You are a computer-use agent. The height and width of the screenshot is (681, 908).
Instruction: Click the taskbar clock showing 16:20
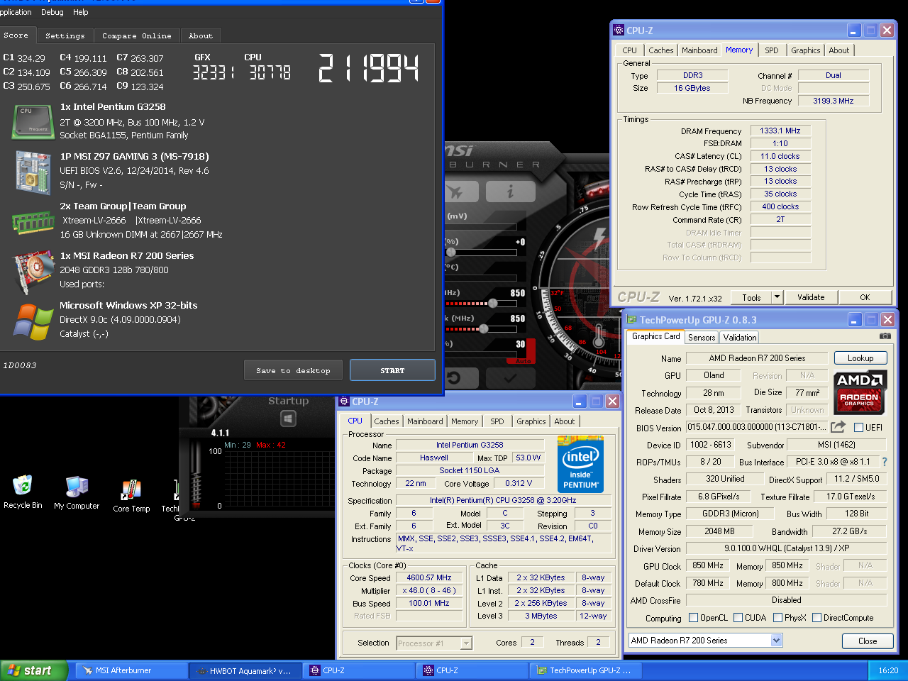pos(888,670)
